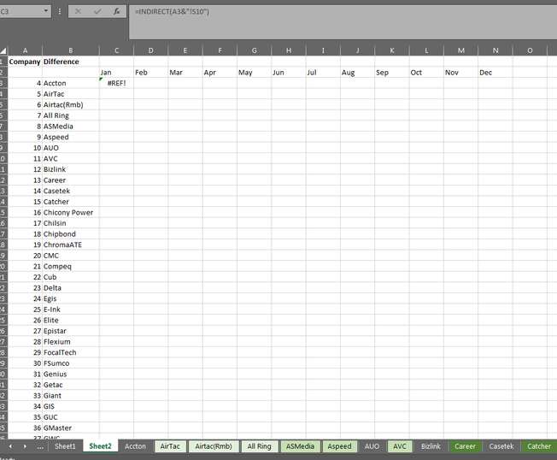The height and width of the screenshot is (460, 557).
Task: Click the ChromaATE cell
Action: point(71,245)
